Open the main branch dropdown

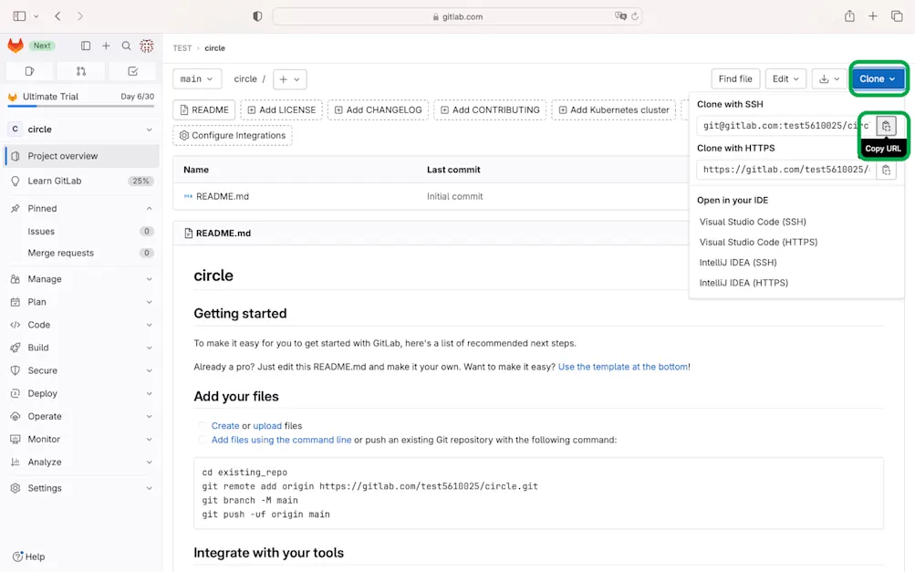pyautogui.click(x=196, y=78)
